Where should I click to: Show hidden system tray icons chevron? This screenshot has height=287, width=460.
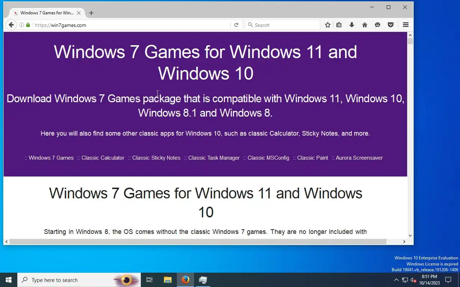(x=396, y=280)
